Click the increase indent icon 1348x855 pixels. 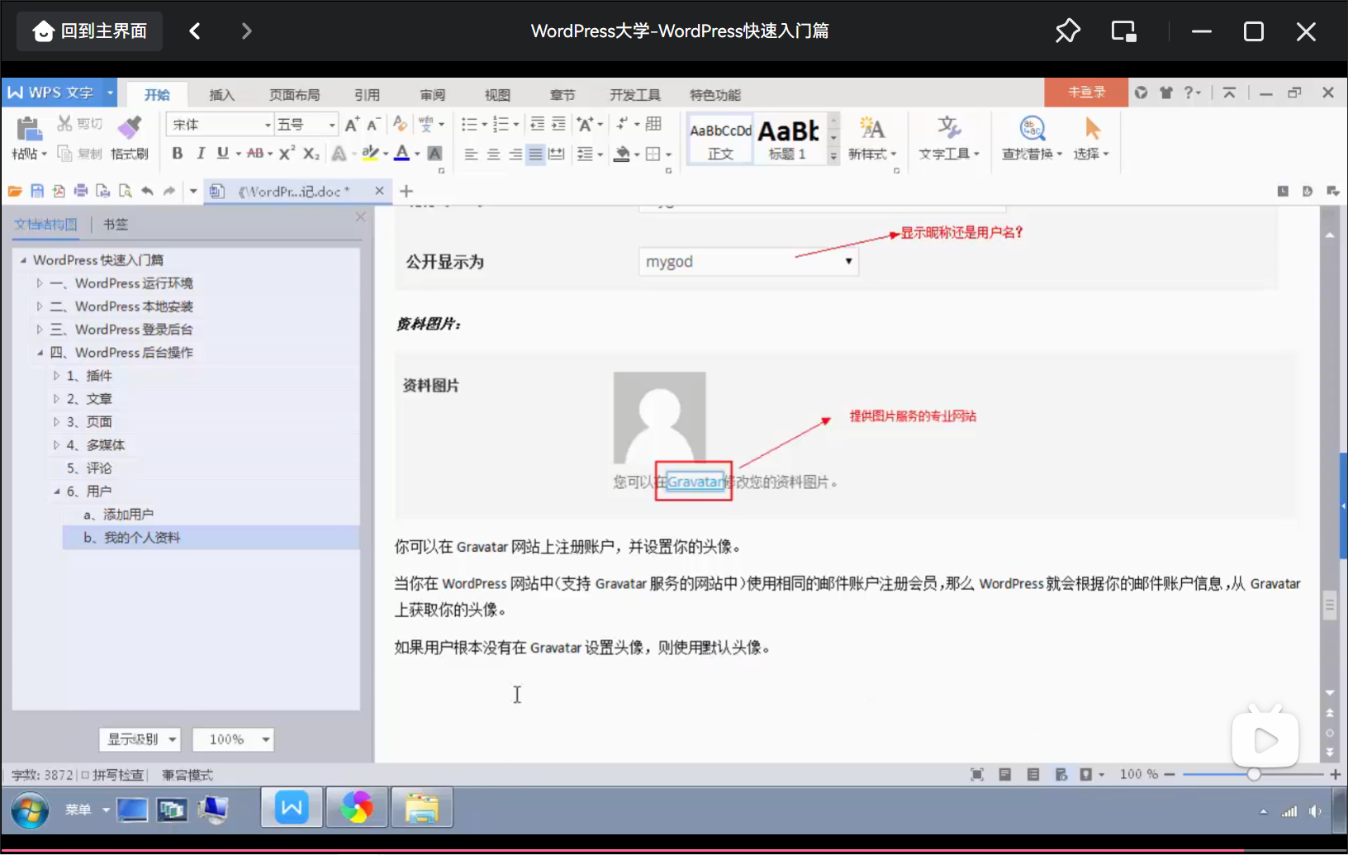pos(558,124)
